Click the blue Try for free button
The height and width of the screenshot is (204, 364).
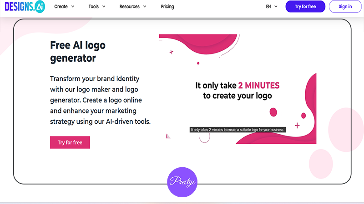click(x=305, y=6)
